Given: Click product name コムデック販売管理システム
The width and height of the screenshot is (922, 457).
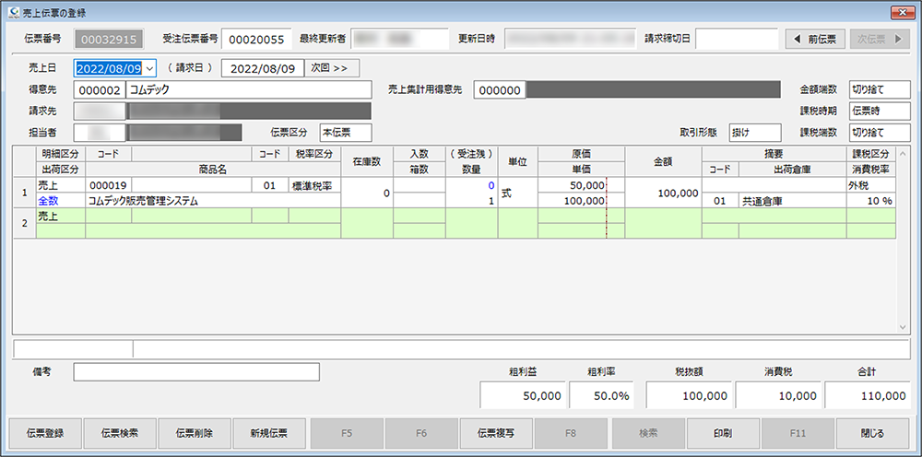Looking at the screenshot, I should click(213, 200).
